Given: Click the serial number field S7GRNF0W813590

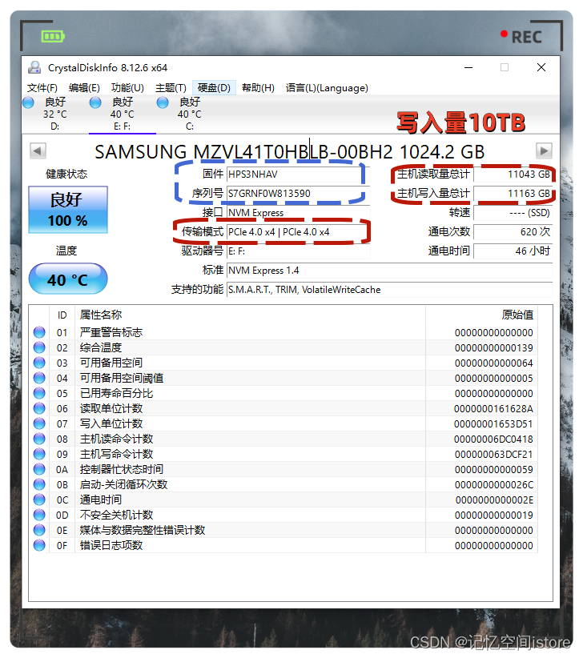Looking at the screenshot, I should point(298,194).
